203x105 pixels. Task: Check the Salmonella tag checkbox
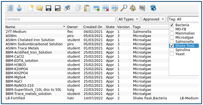pyautogui.click(x=172, y=42)
